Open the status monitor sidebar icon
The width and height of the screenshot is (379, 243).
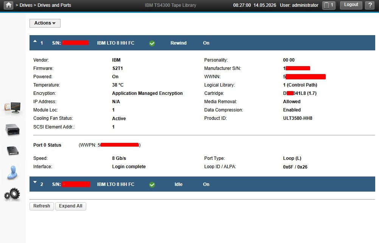tap(12, 108)
